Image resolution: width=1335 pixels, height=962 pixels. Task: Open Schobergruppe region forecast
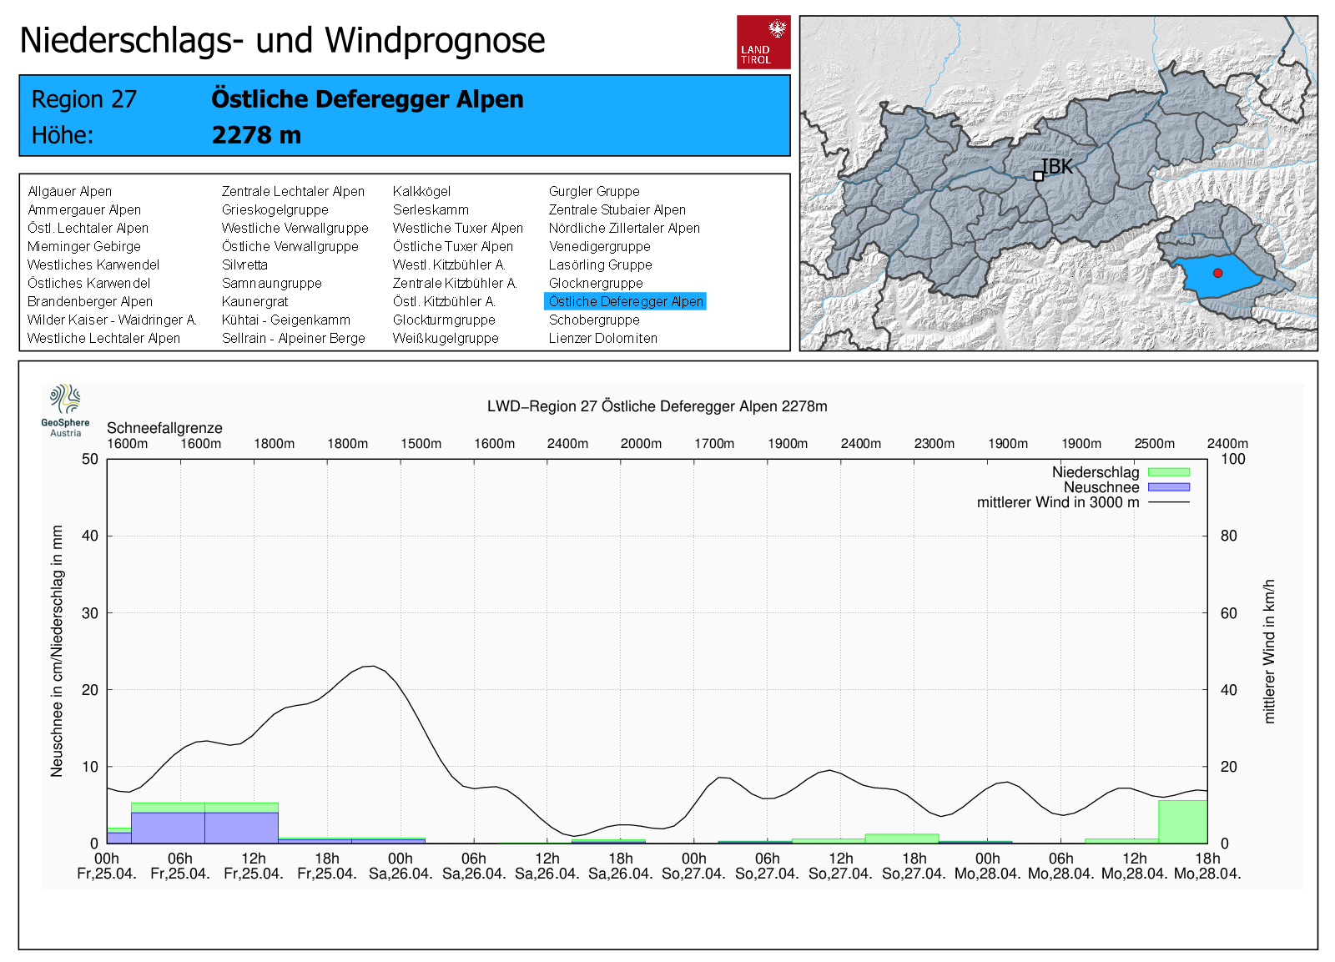[593, 320]
